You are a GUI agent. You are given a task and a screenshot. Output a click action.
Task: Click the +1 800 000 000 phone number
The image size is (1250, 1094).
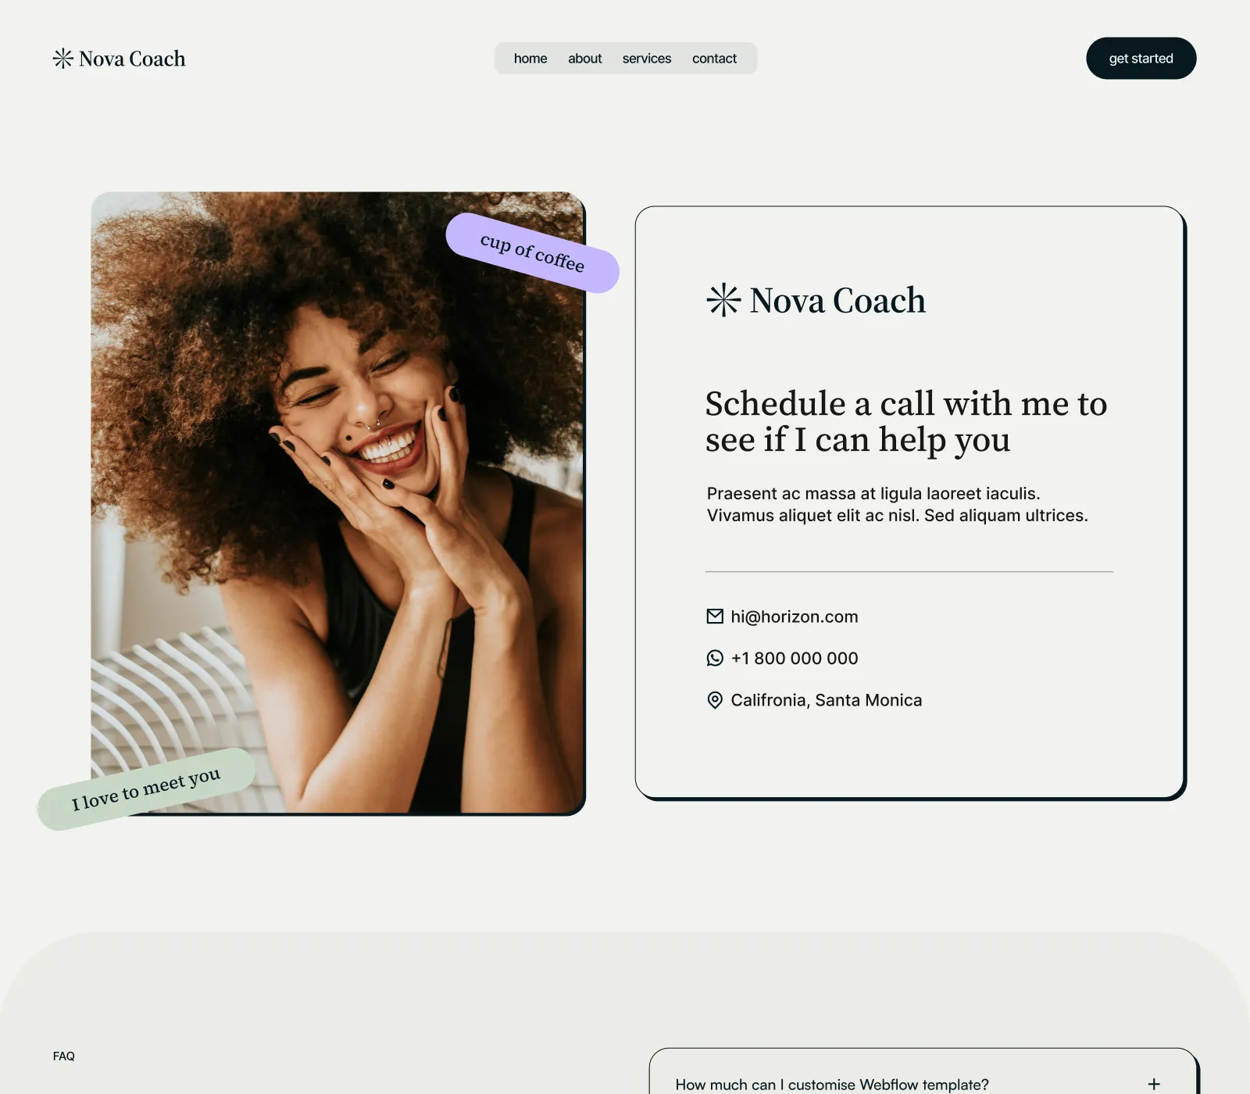point(794,658)
